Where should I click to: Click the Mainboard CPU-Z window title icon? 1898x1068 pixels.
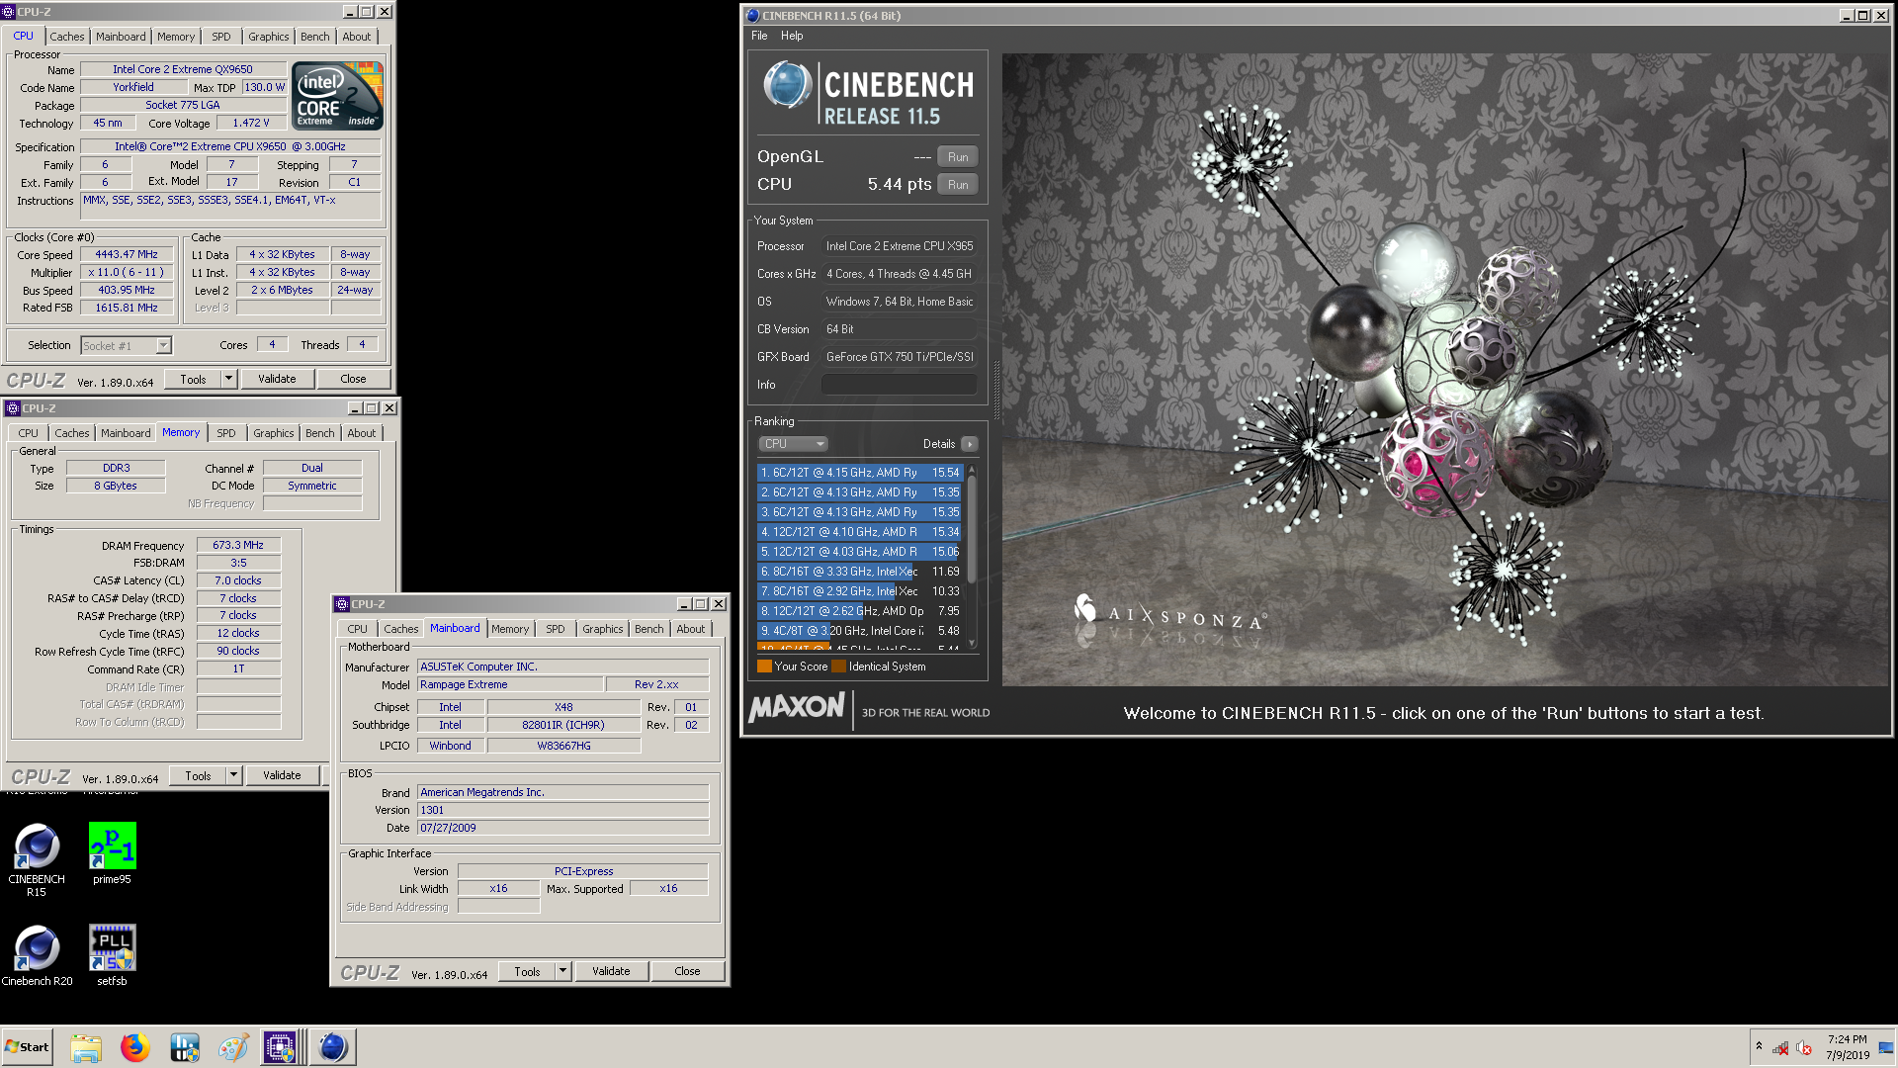[342, 604]
